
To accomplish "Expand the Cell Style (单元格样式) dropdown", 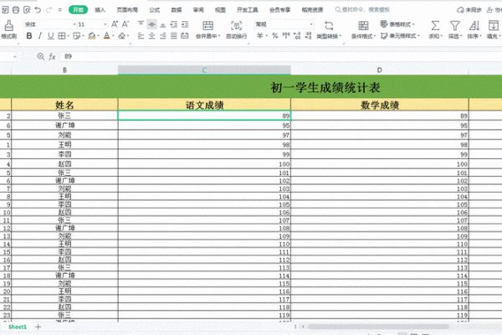I will click(x=419, y=36).
